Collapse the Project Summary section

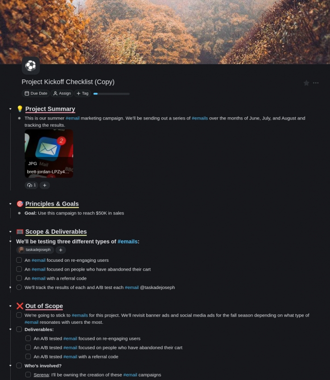[x=10, y=109]
